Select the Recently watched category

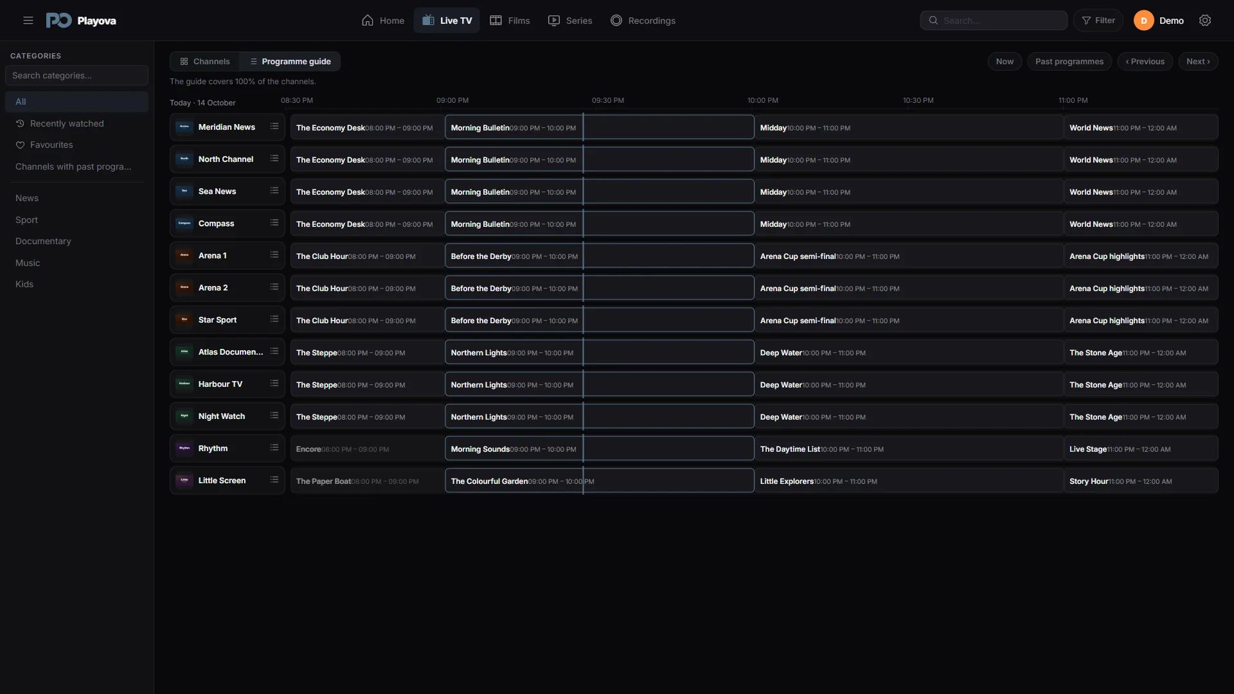pyautogui.click(x=76, y=123)
